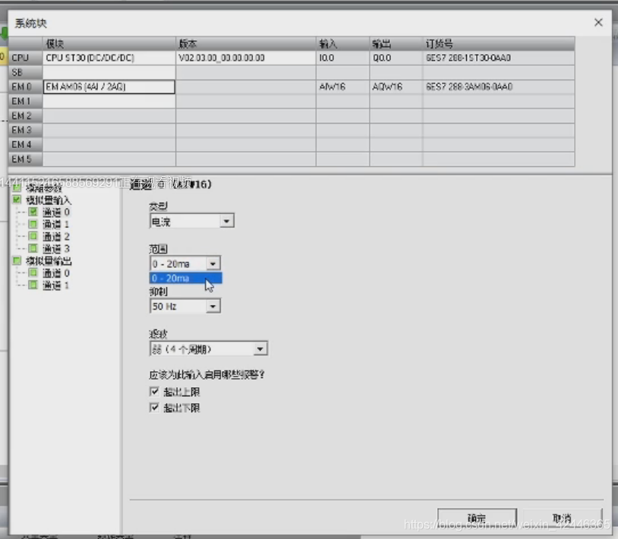
Task: Select 通道 3 under 模拟量输入
Action: (56, 248)
